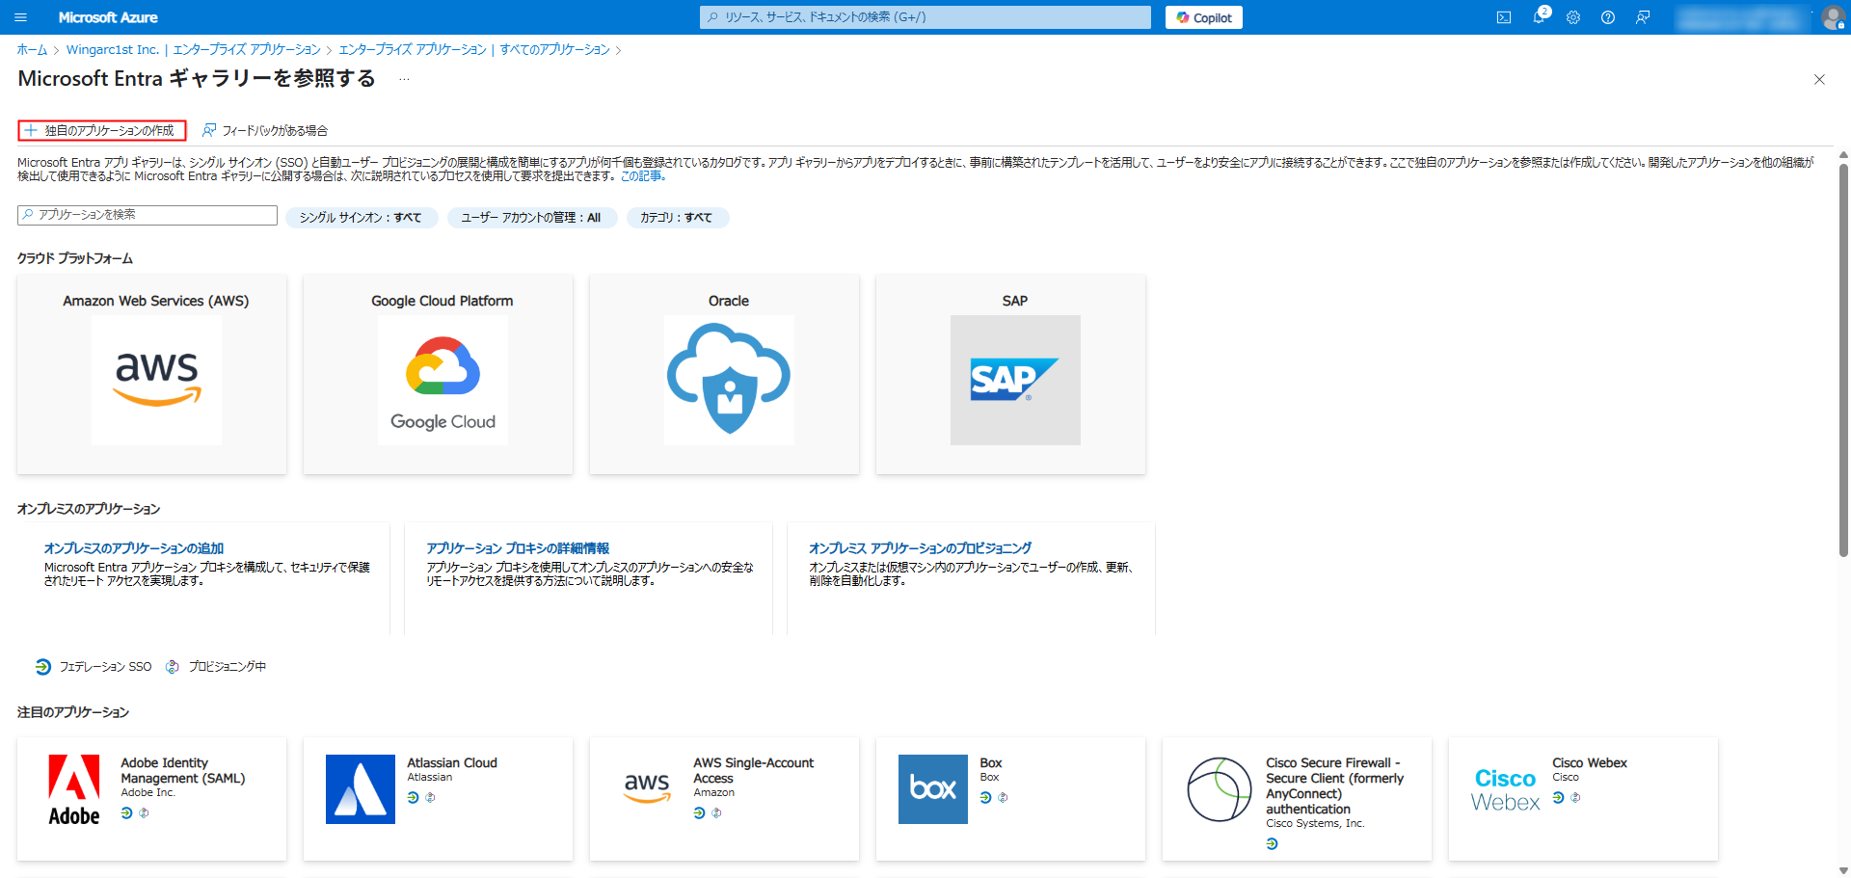Select the Google Cloud Platform tile
Screen dimensions: 1851x878
click(439, 374)
